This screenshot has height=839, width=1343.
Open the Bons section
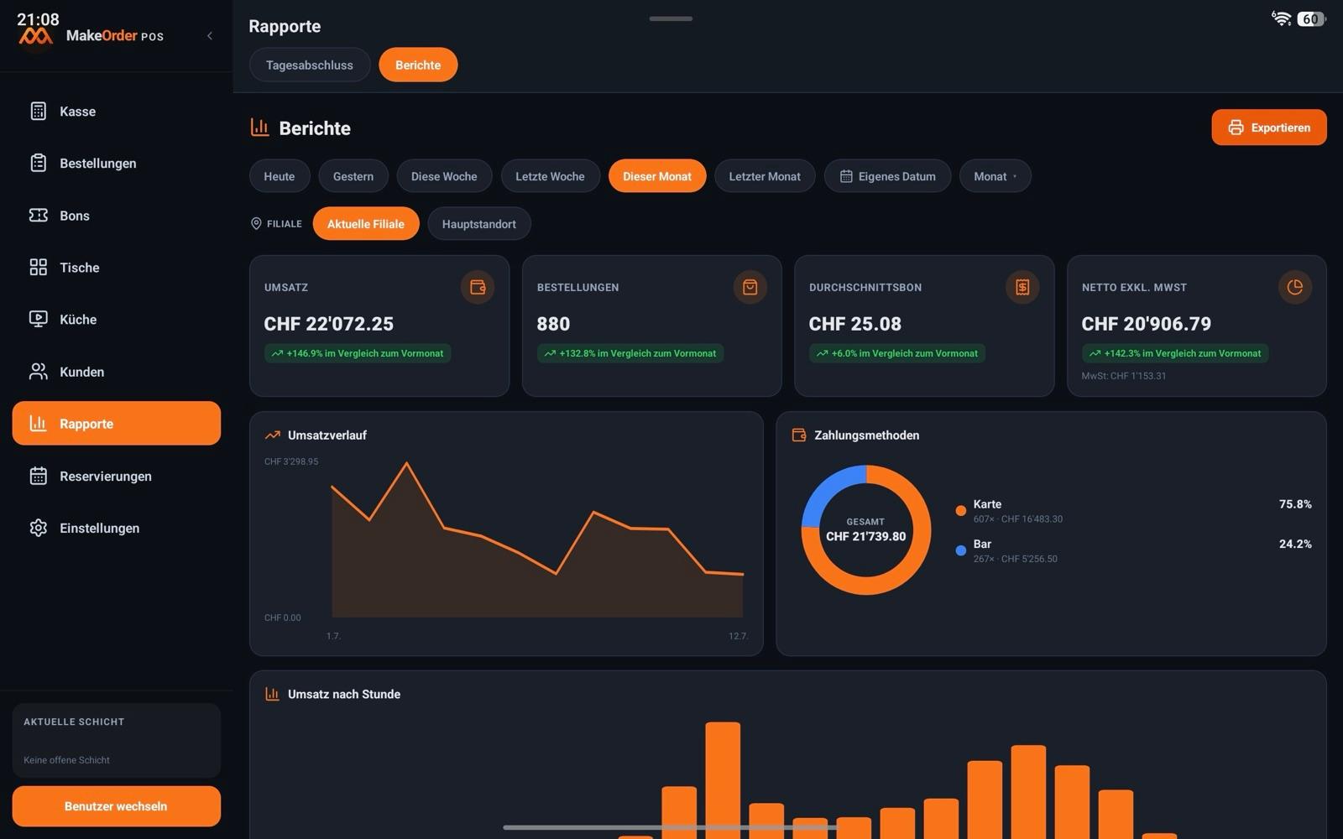117,216
